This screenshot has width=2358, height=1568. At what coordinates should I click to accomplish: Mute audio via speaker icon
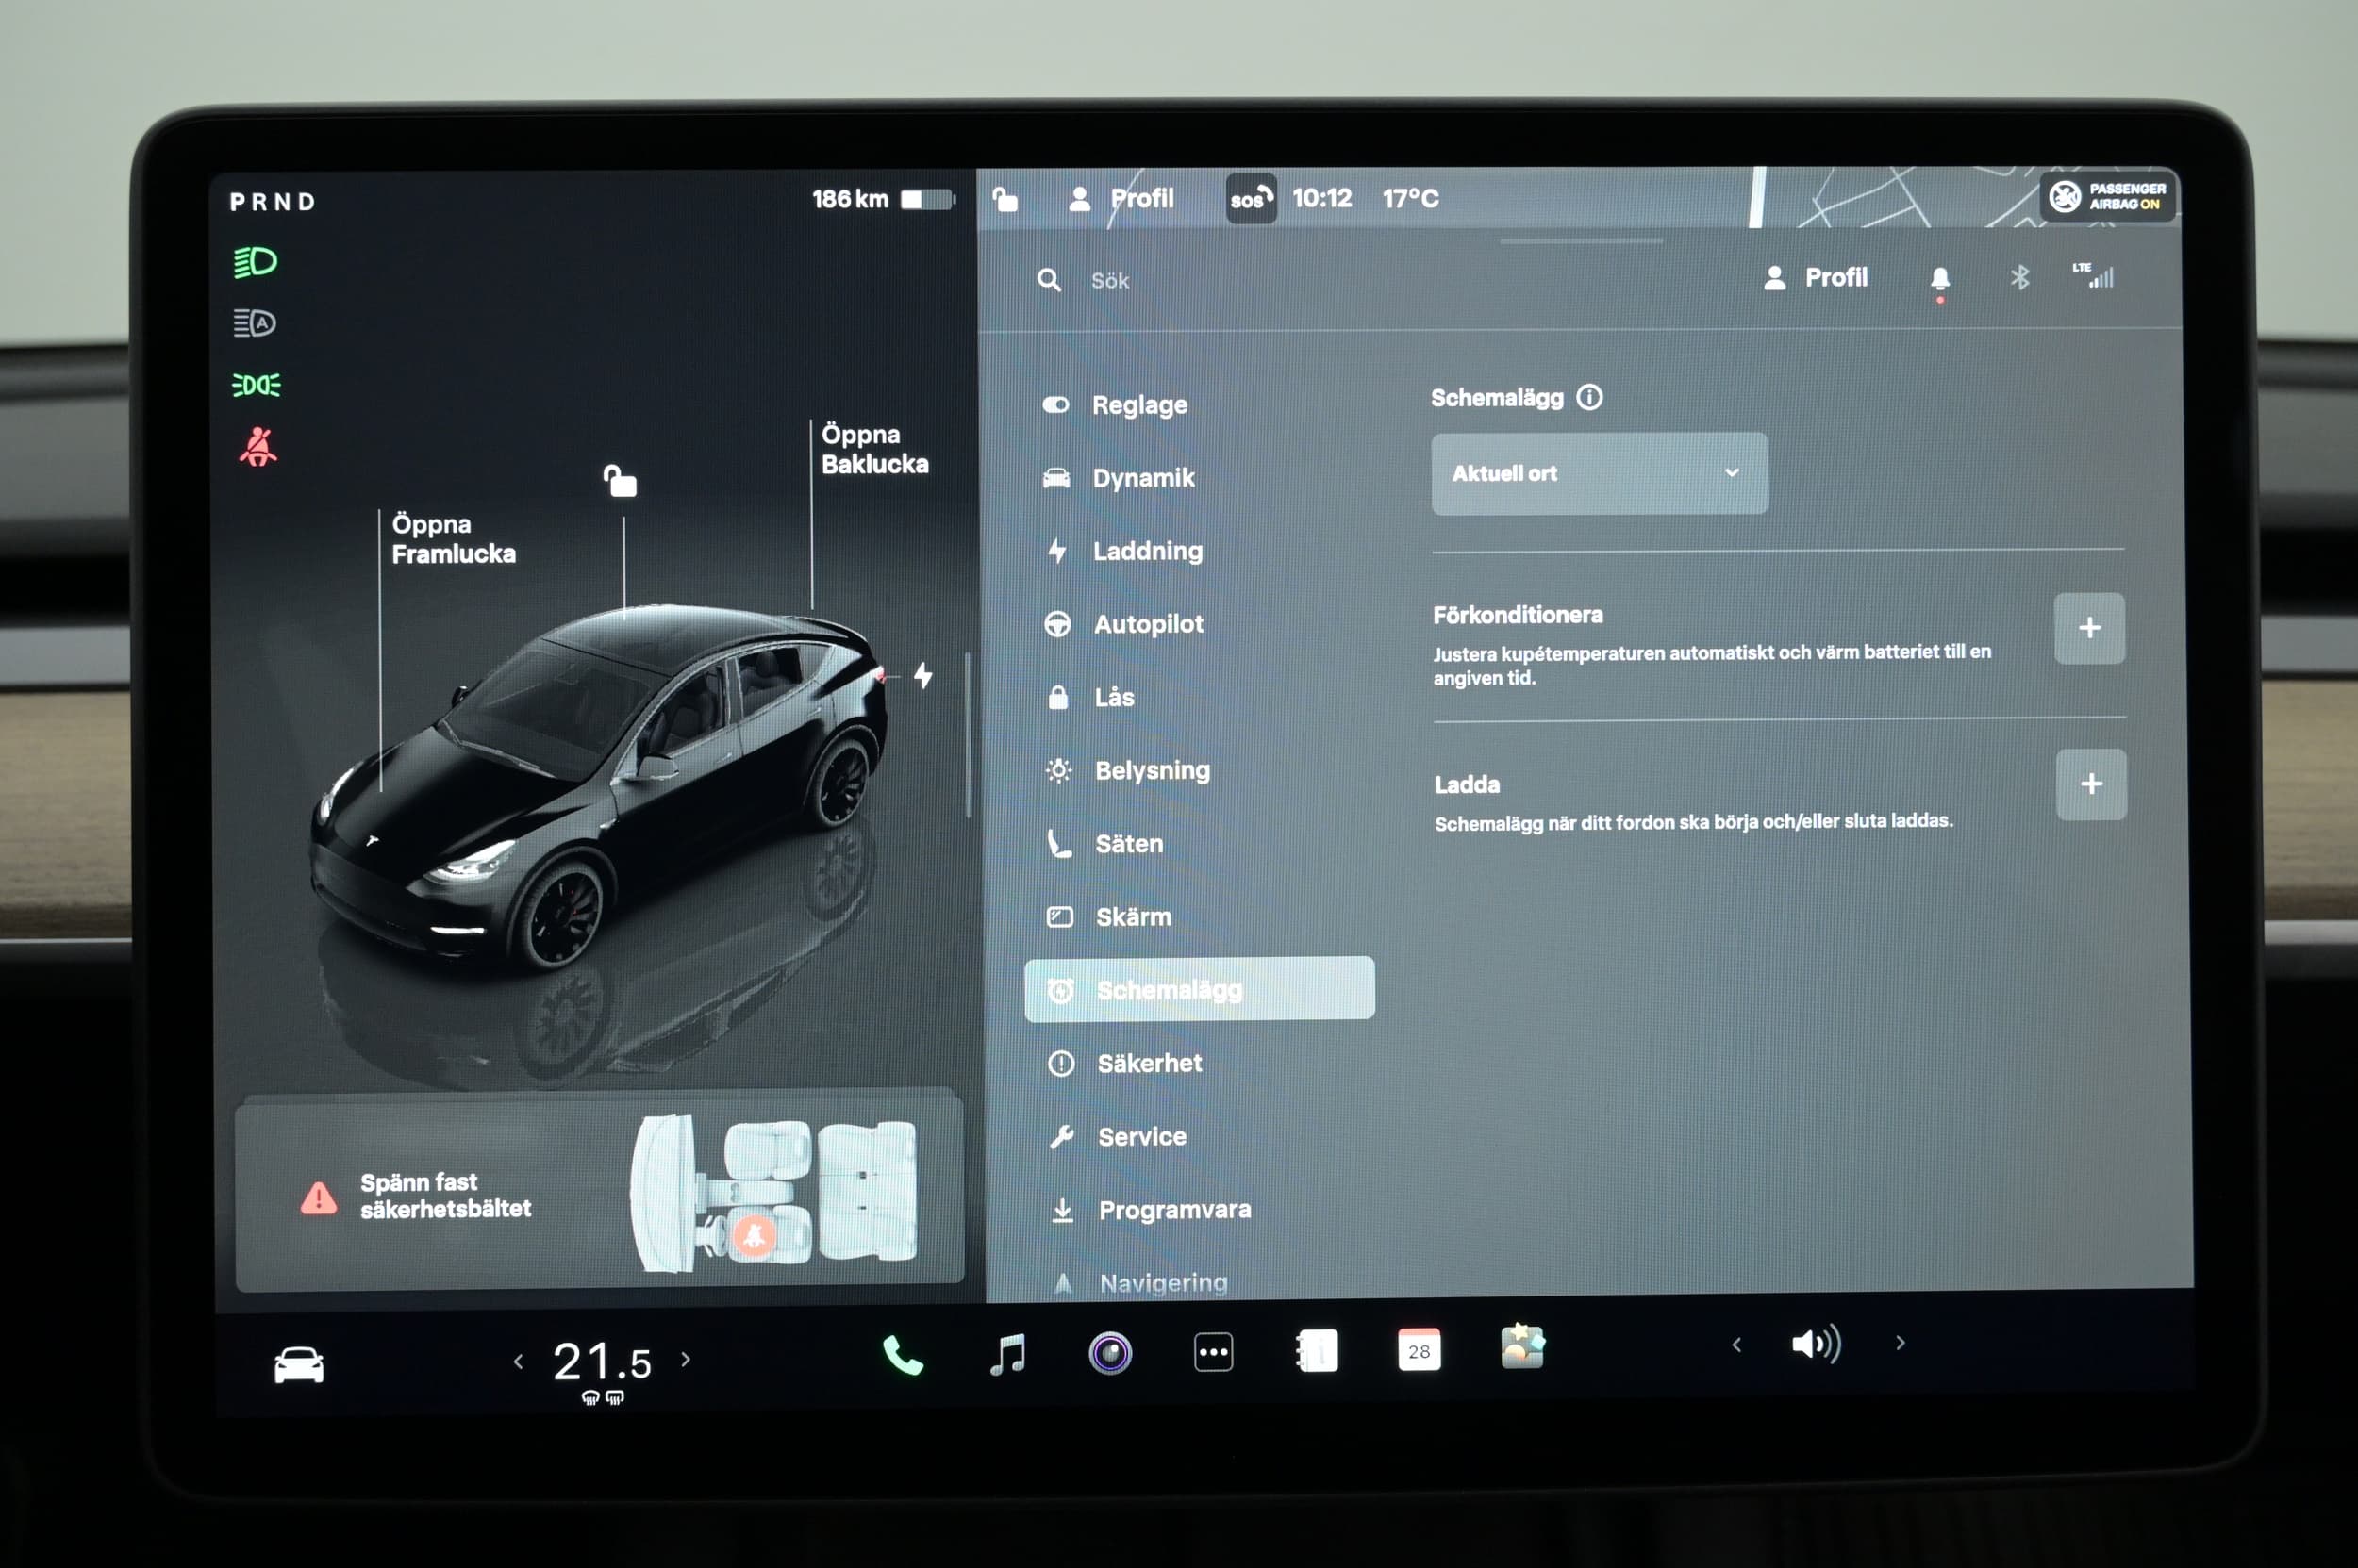point(1815,1344)
